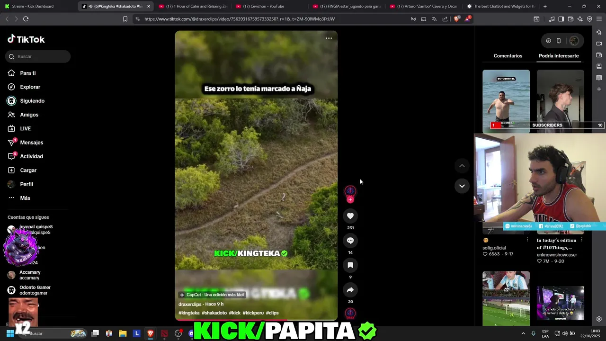The image size is (606, 341).
Task: Share the video with the arrow icon
Action: coord(350,290)
